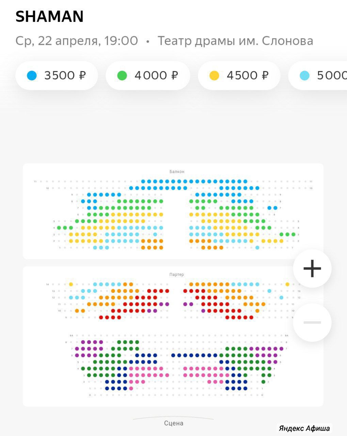The image size is (347, 436).
Task: Pick lone light-blue seat on right of parterre row 12
Action: [281, 297]
